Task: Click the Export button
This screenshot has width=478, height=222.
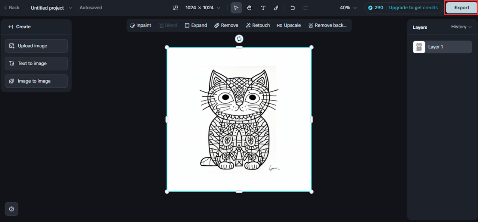Action: (x=462, y=8)
